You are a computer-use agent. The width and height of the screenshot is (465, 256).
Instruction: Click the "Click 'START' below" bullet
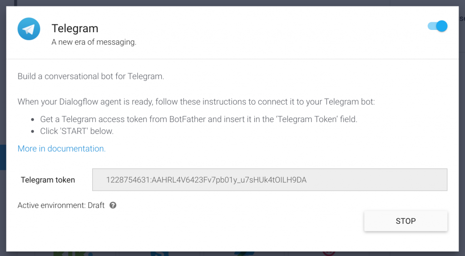77,131
